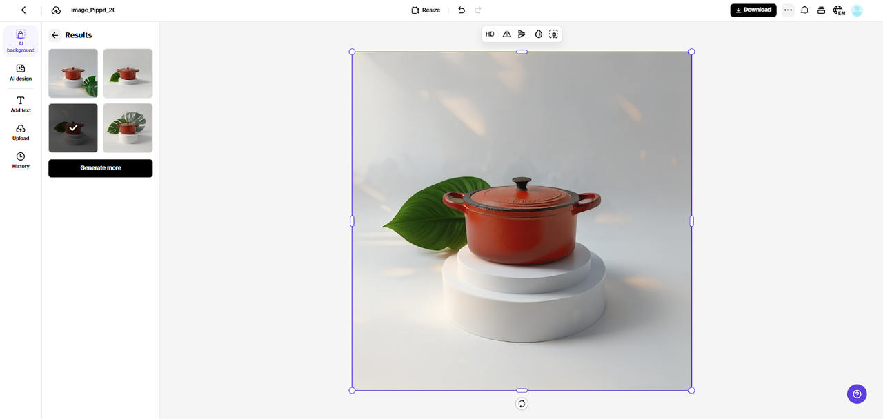Click the cloud save icon
883x419 pixels.
[56, 10]
